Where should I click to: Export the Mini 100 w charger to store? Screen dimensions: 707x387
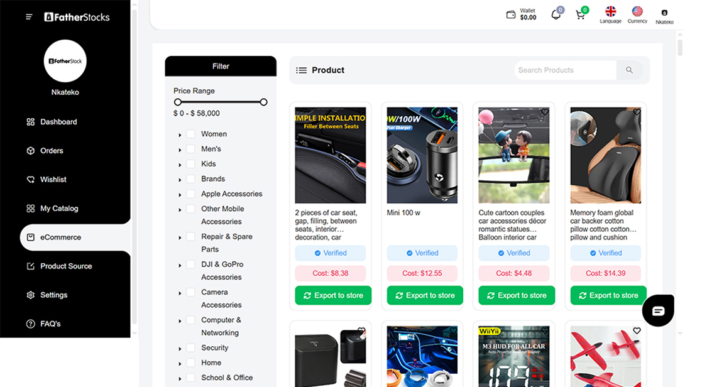(x=425, y=295)
